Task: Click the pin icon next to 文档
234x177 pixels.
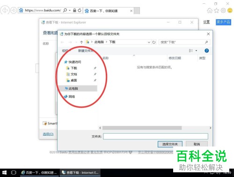Action: (95, 74)
